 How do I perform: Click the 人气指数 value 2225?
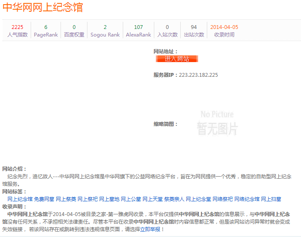tap(17, 27)
